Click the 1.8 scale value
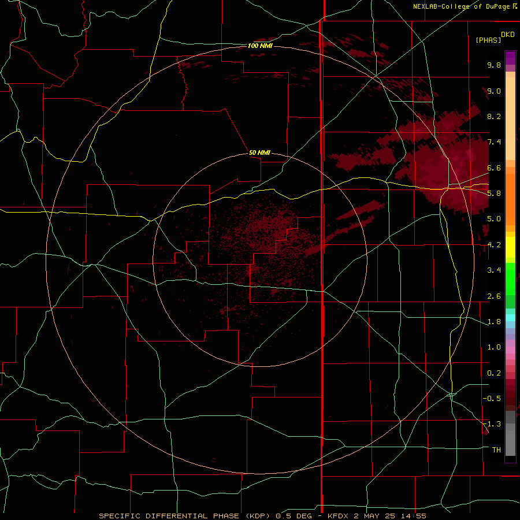Viewport: 520px width, 520px height. coord(494,322)
